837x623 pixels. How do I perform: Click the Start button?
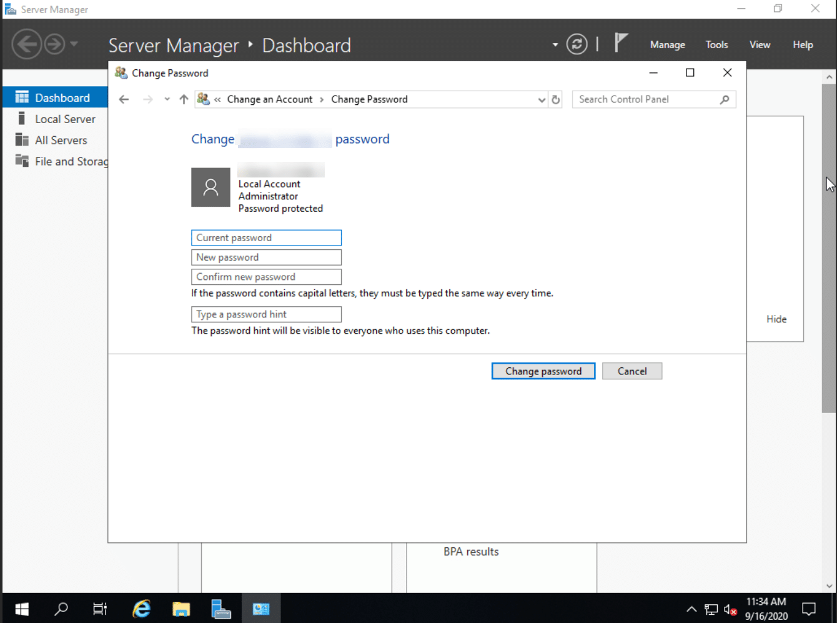(21, 608)
